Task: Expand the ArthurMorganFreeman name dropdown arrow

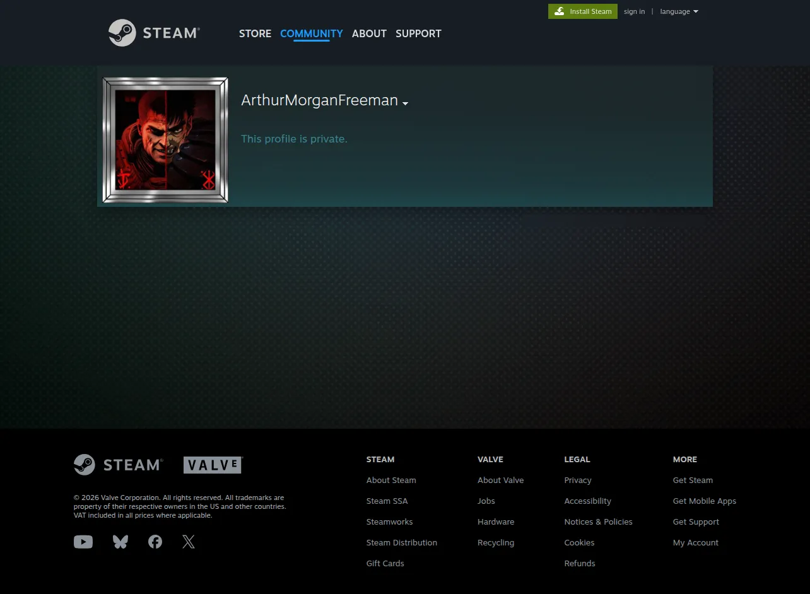Action: [x=406, y=103]
